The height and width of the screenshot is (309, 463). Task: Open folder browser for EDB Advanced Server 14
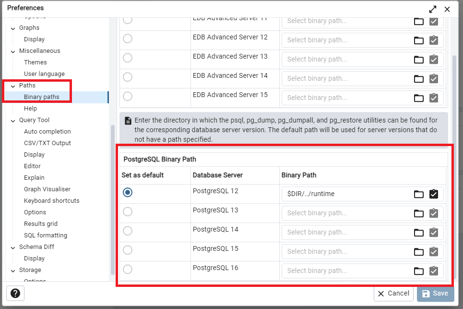point(419,79)
